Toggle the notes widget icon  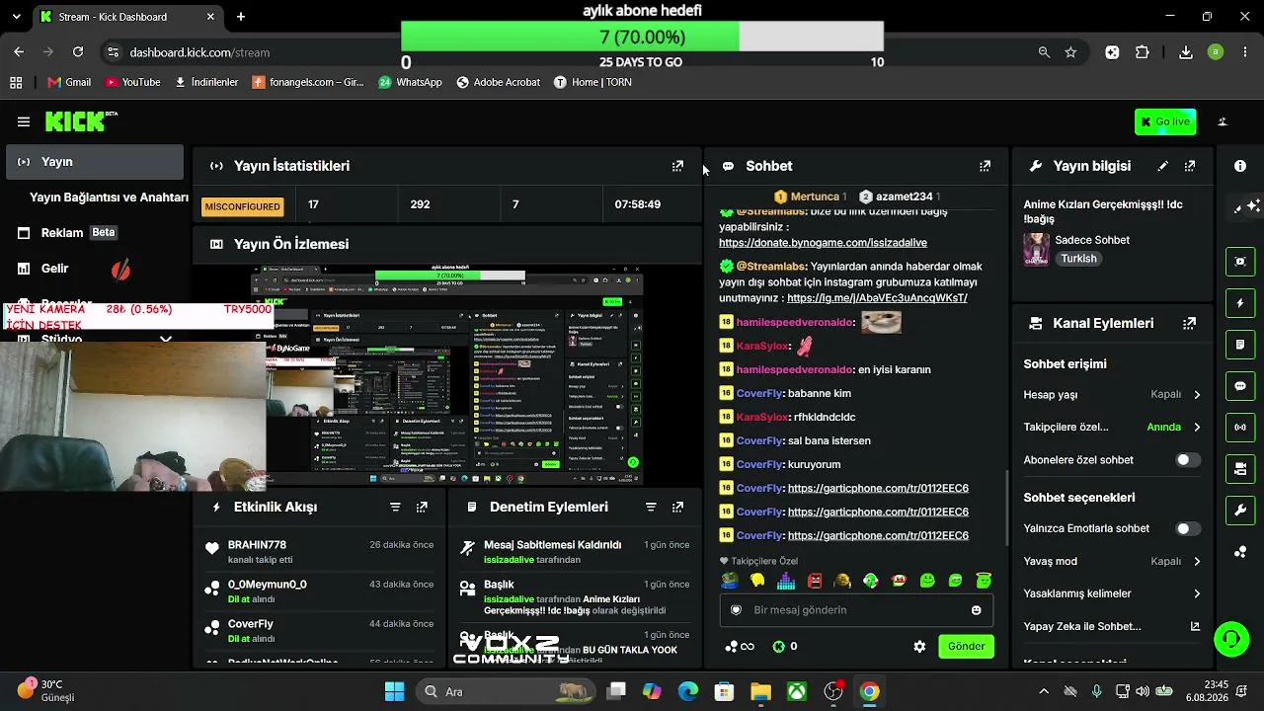click(1240, 345)
